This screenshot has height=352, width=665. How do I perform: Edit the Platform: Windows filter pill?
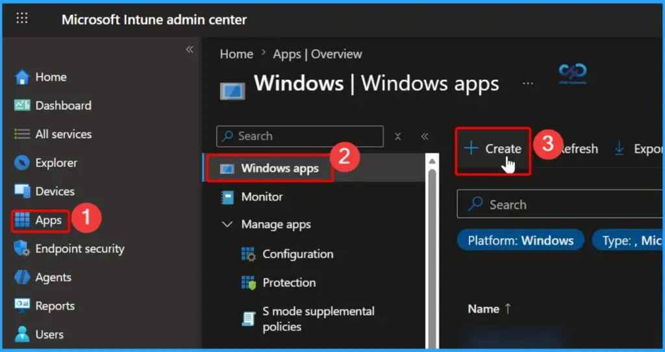pyautogui.click(x=520, y=240)
